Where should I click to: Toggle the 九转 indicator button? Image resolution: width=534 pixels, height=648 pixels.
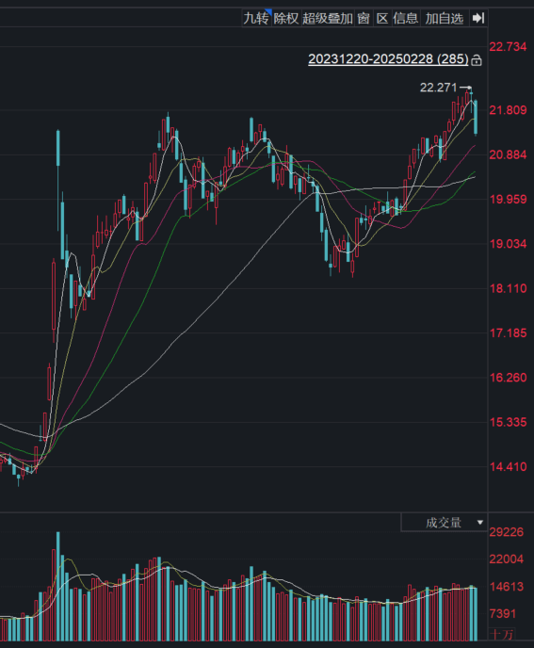[x=256, y=18]
